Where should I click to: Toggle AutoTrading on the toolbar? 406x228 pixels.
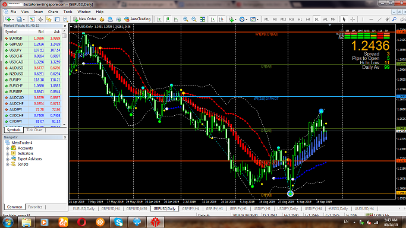(137, 19)
